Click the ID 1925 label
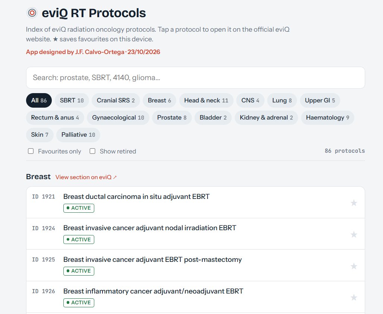 pos(44,260)
